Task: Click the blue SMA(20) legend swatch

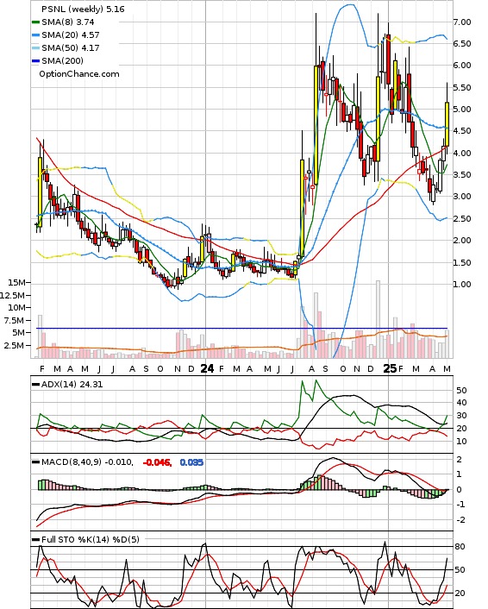Action: click(x=35, y=35)
